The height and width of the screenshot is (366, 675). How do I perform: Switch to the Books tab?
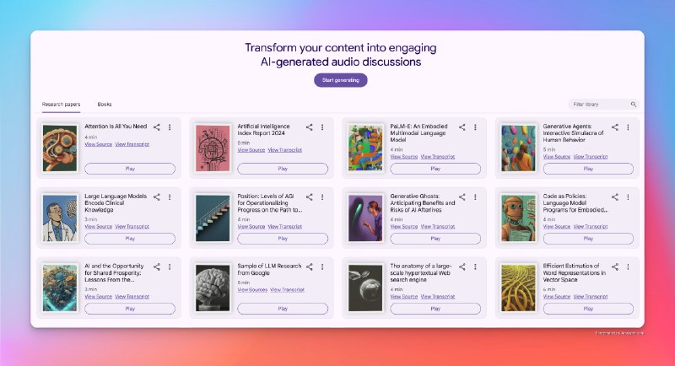[x=104, y=105]
